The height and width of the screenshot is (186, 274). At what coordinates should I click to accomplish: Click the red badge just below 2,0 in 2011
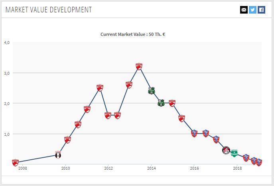point(87,109)
